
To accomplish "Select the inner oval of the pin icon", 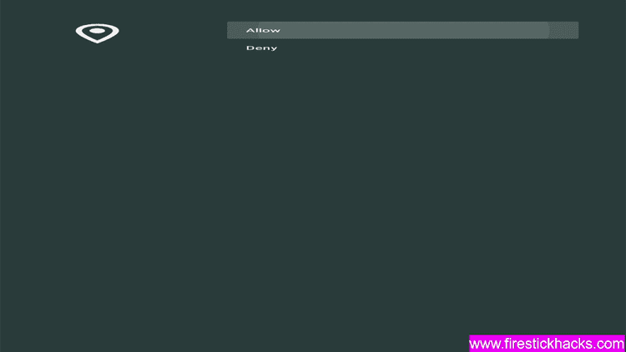I will tap(97, 31).
